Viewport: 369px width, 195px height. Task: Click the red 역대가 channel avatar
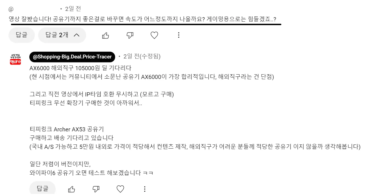pos(15,59)
